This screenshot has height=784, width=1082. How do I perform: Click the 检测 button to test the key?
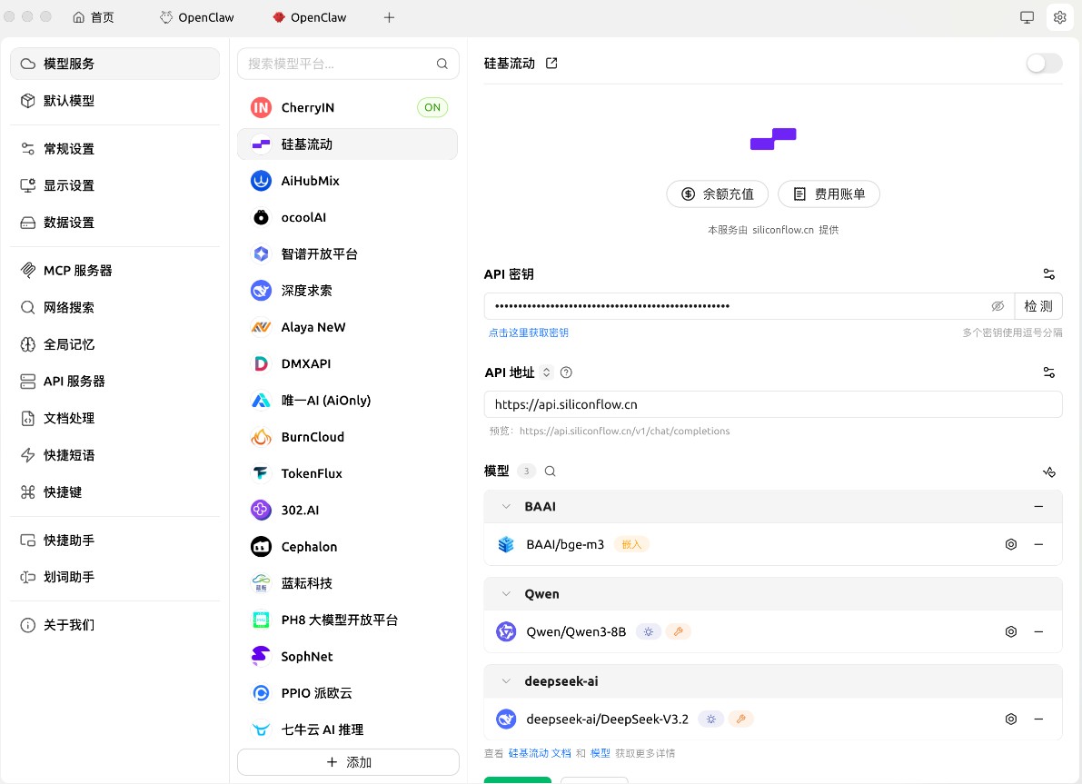point(1038,306)
